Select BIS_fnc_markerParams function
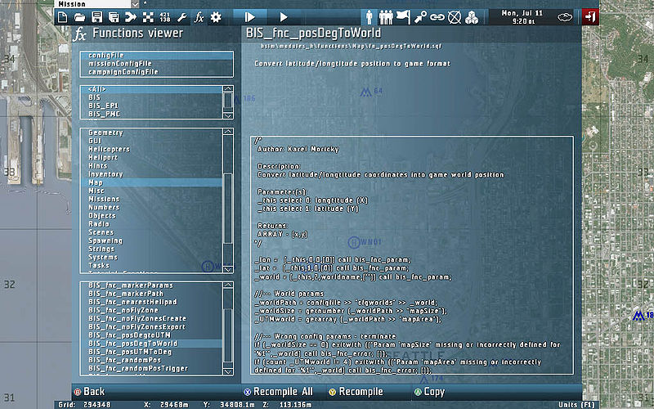654x409 pixels. [x=152, y=285]
